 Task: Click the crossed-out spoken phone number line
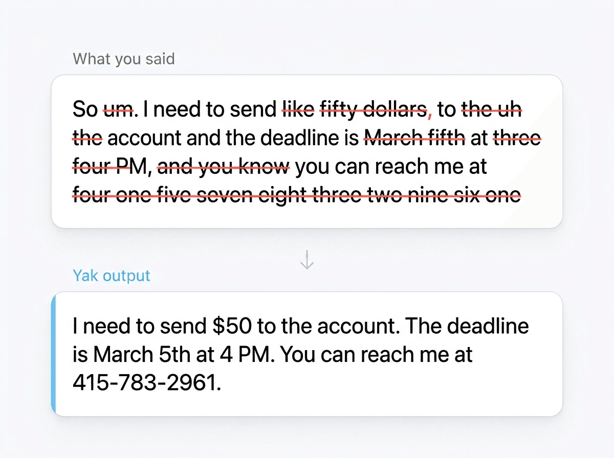(297, 195)
